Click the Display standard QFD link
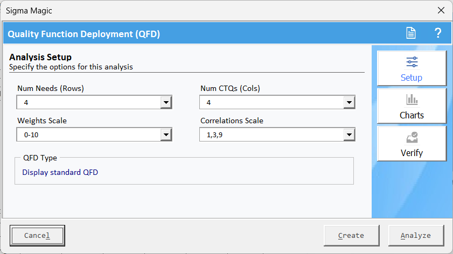 pyautogui.click(x=60, y=173)
